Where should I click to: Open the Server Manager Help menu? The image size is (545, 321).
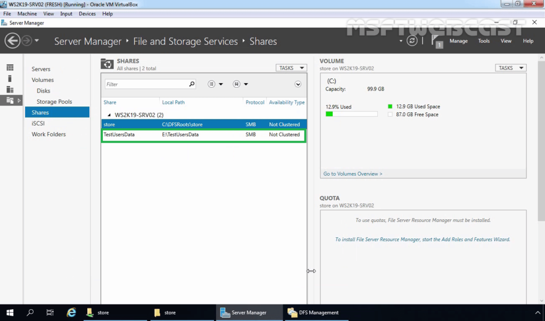(x=528, y=40)
